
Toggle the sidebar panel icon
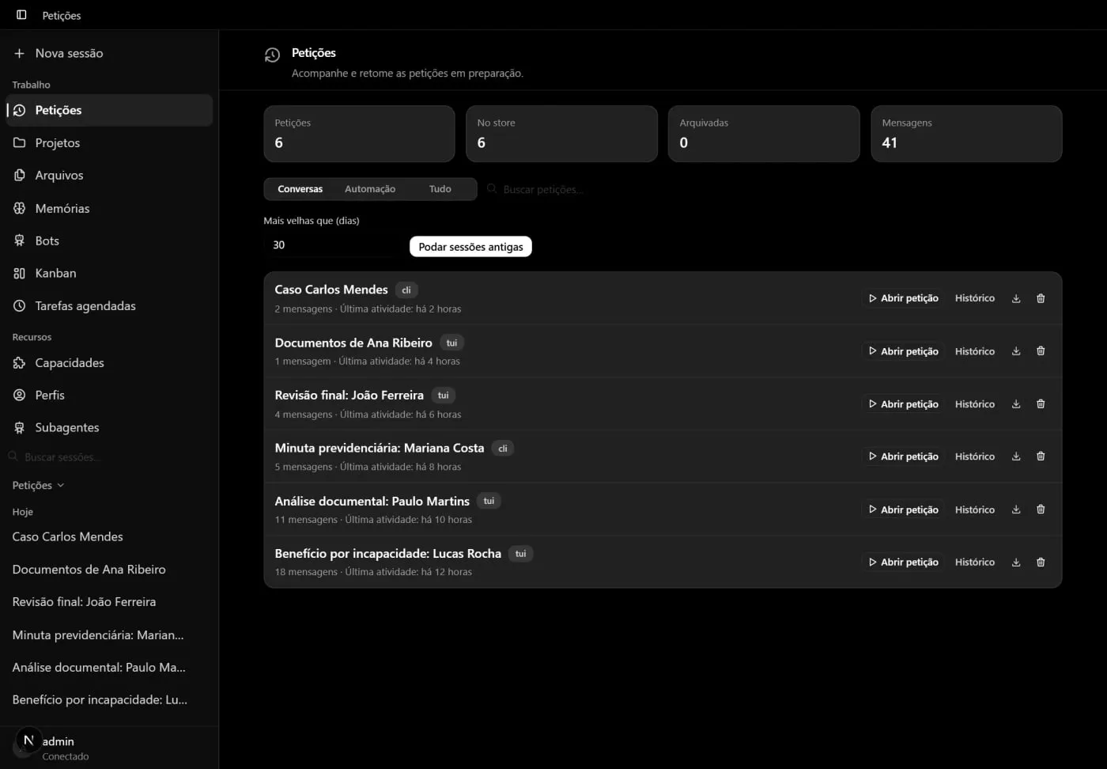pyautogui.click(x=21, y=15)
